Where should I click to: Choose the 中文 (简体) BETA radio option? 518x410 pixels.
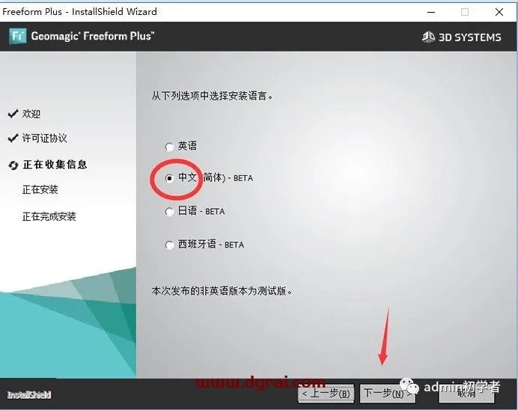pos(169,178)
